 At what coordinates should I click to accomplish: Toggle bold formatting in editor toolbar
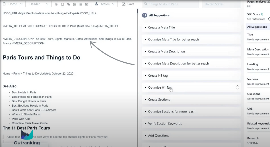click(56, 4)
